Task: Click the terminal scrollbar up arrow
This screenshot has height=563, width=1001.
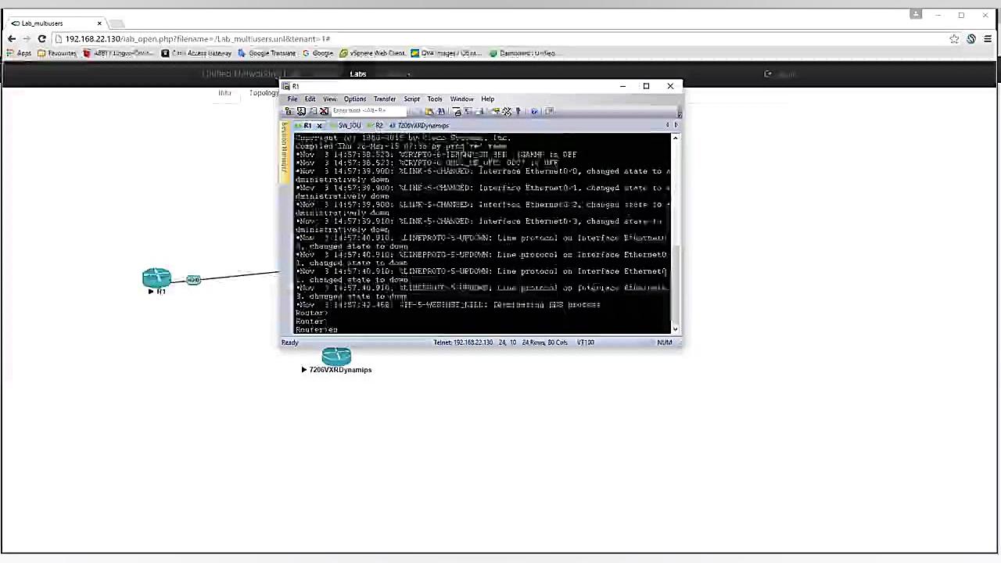Action: pyautogui.click(x=676, y=138)
